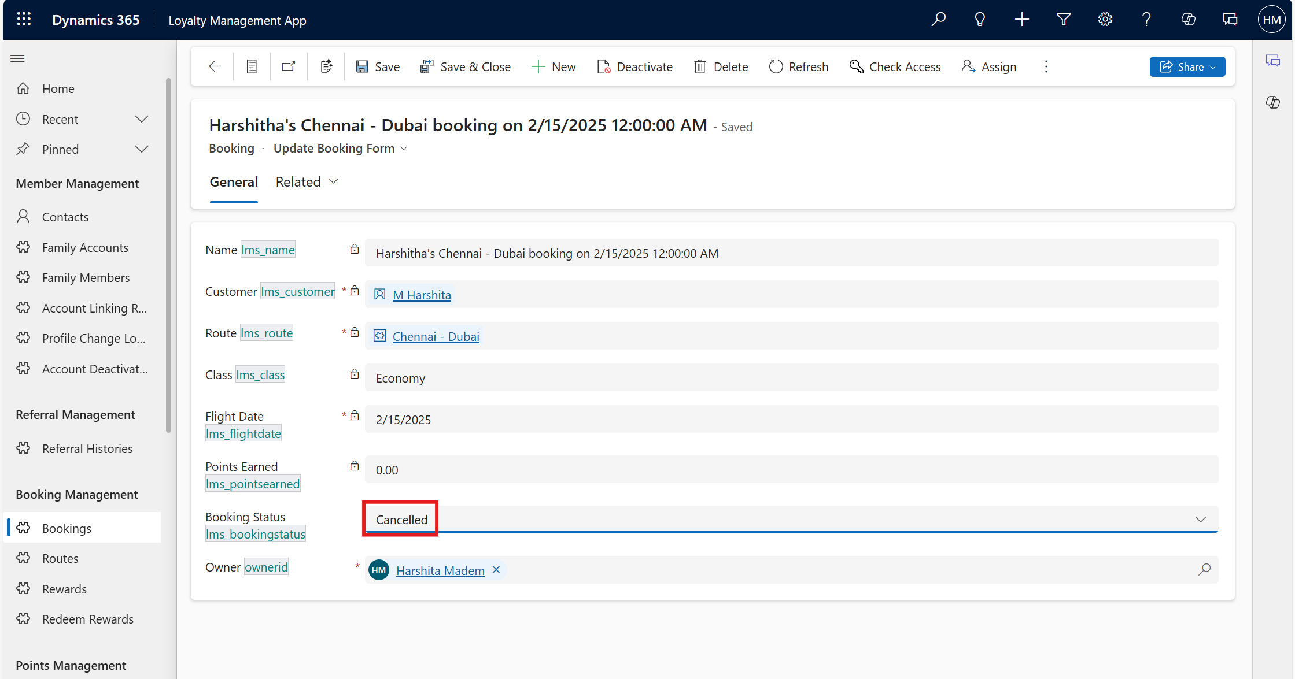Open record in new window icon
Screen dimensions: 1295x679
pos(288,66)
